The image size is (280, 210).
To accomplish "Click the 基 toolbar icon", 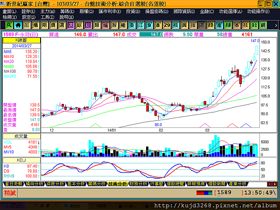I will tap(237, 25).
